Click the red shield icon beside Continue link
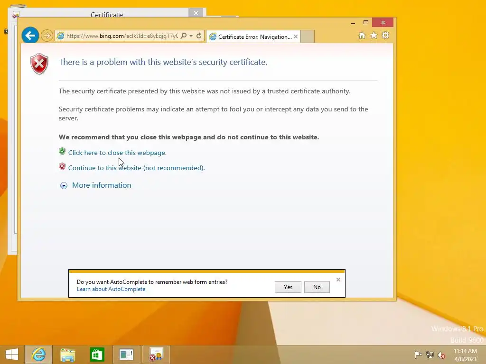Image resolution: width=486 pixels, height=364 pixels. [62, 166]
